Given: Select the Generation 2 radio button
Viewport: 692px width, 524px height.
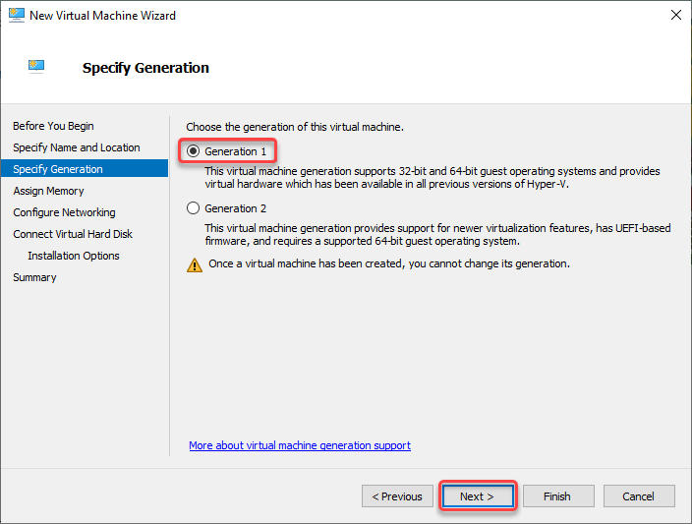Looking at the screenshot, I should [193, 207].
